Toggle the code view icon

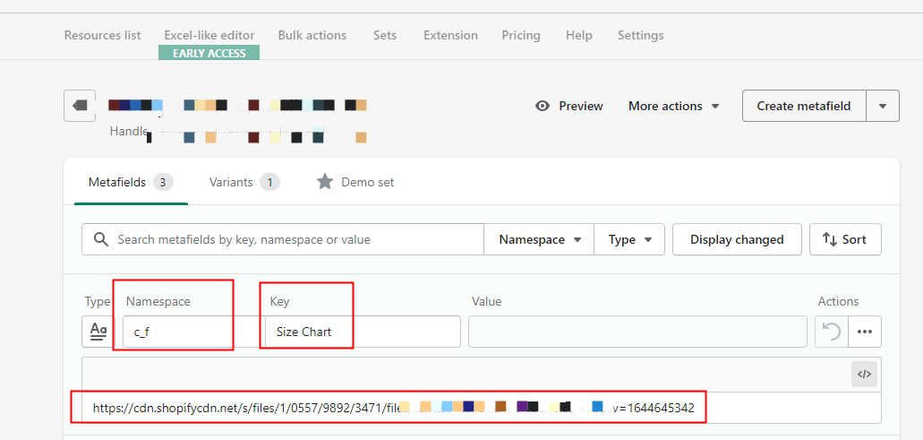coord(864,374)
